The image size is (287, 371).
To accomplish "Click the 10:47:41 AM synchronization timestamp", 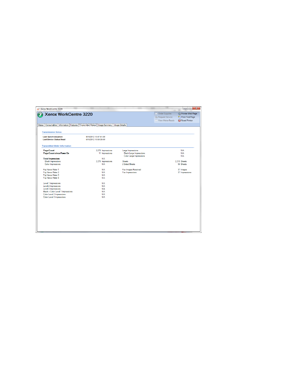I will [x=96, y=137].
